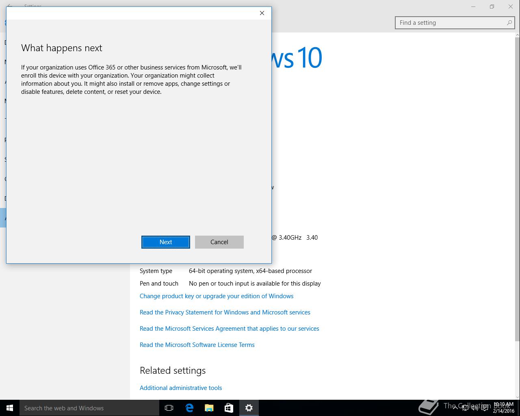Restore down the Settings window

[492, 6]
